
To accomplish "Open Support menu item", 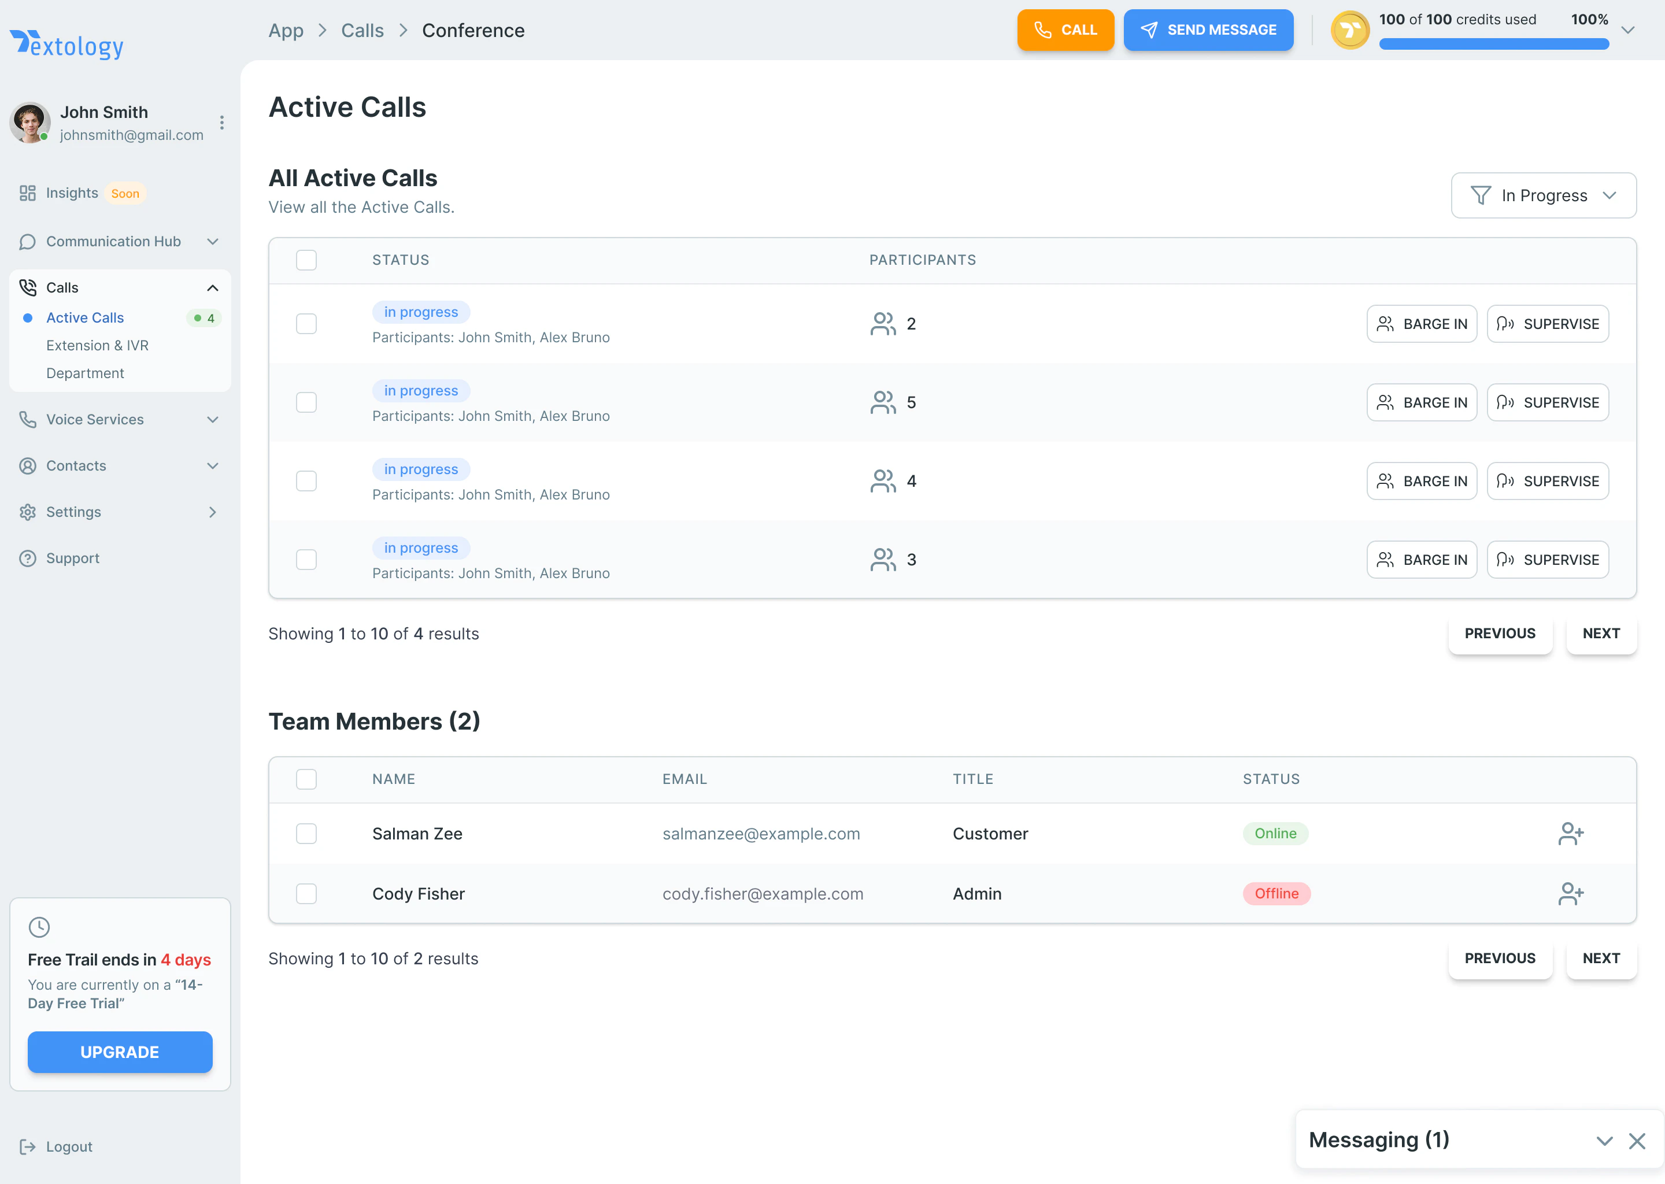I will pyautogui.click(x=72, y=558).
